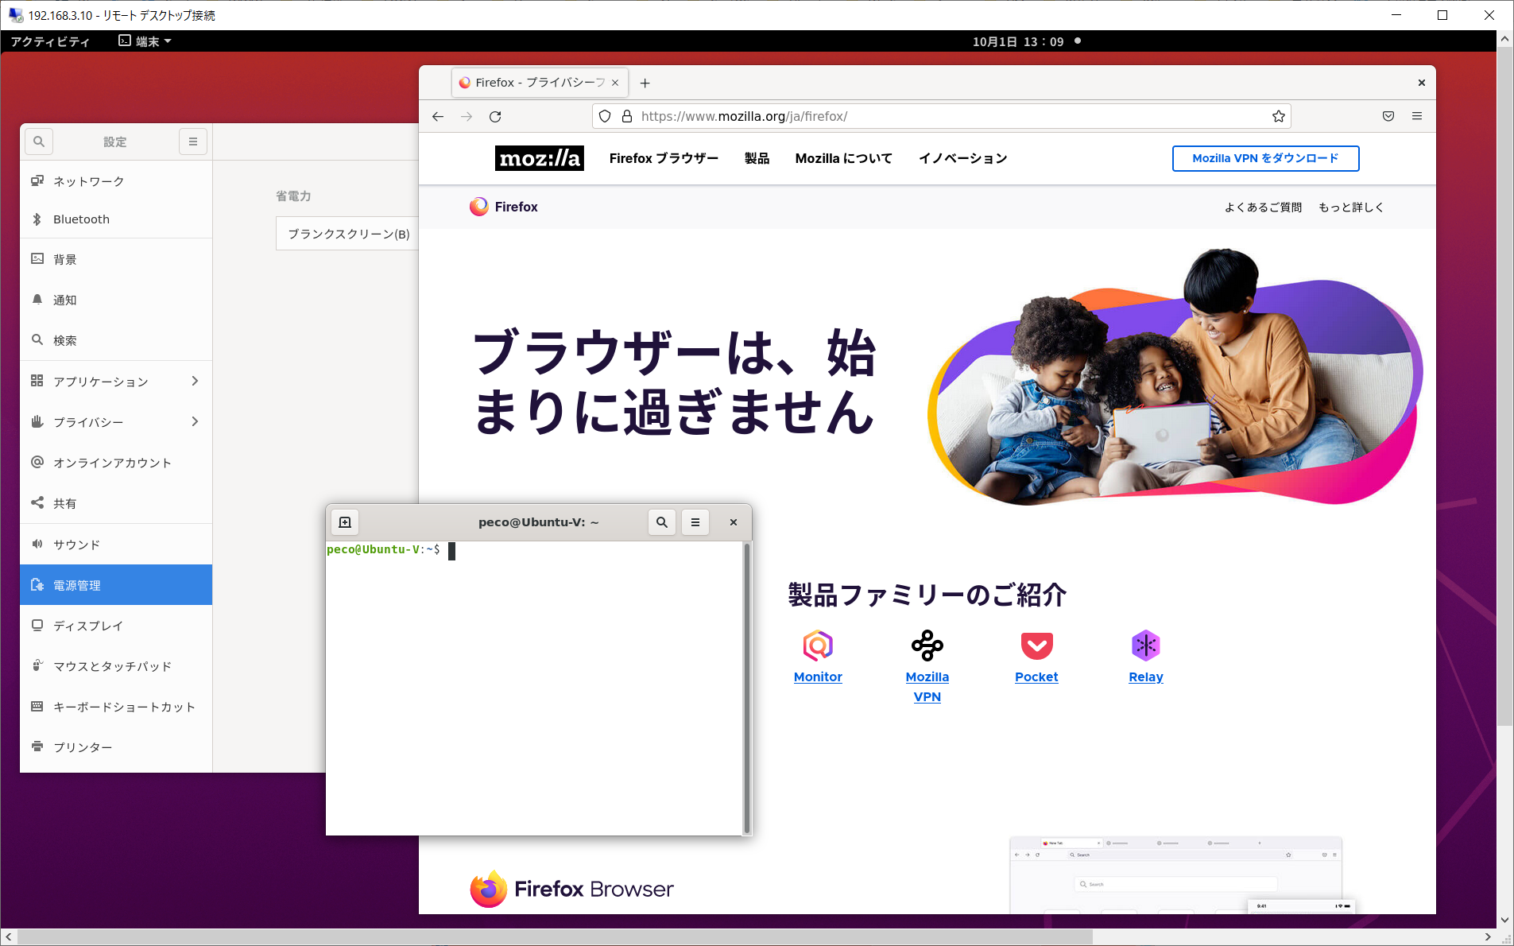This screenshot has height=946, width=1514.
Task: Click the Firefox sub-navigation logo link
Action: tap(504, 207)
